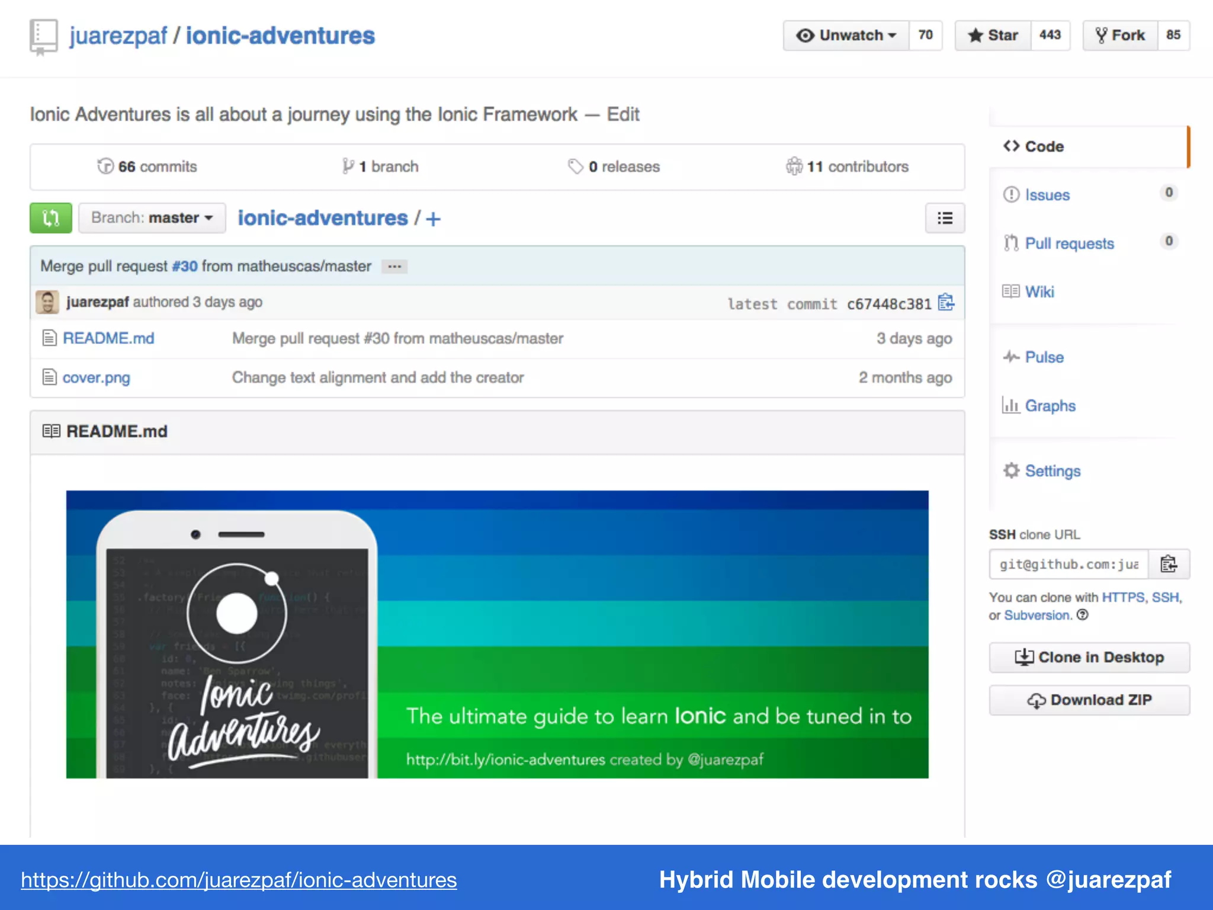Image resolution: width=1213 pixels, height=910 pixels.
Task: Edit the repository description
Action: [623, 114]
